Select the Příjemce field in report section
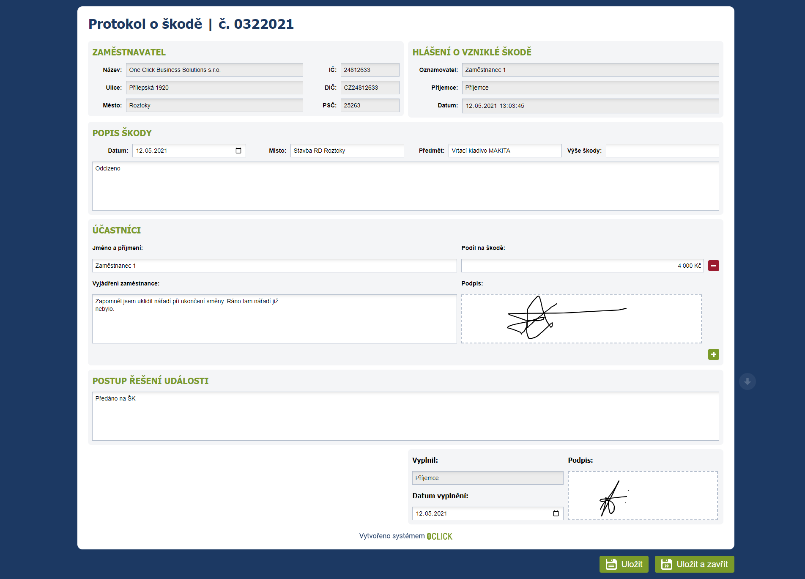This screenshot has height=579, width=805. [x=590, y=88]
